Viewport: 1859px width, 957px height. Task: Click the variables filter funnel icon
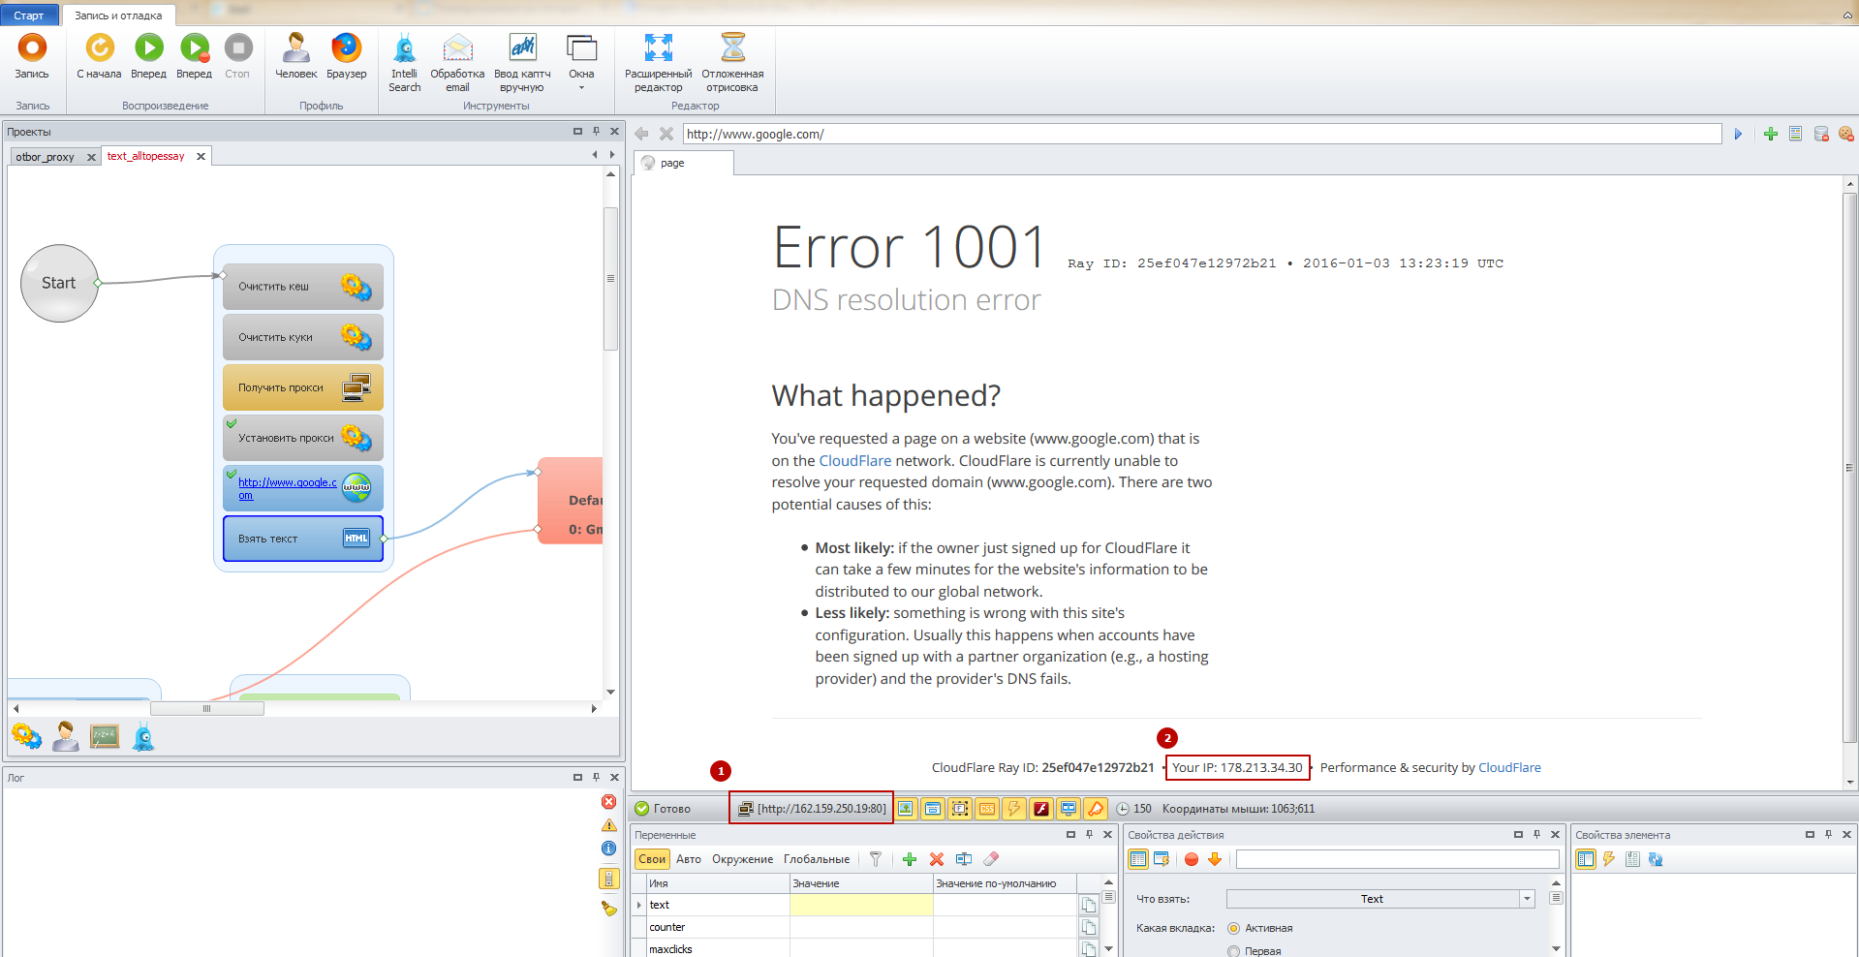(x=876, y=859)
